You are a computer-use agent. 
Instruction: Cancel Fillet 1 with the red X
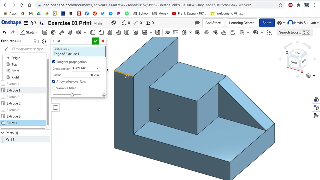coord(103,41)
